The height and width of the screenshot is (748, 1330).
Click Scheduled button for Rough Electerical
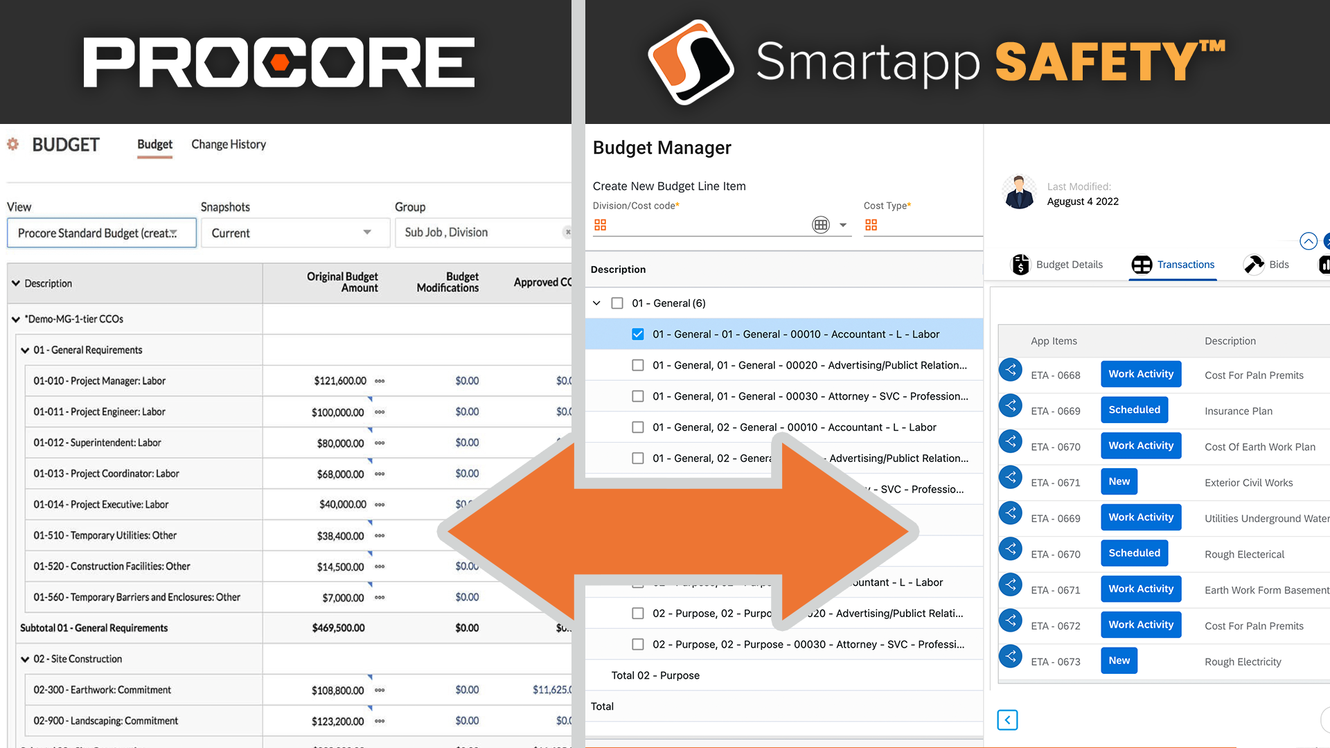point(1134,553)
